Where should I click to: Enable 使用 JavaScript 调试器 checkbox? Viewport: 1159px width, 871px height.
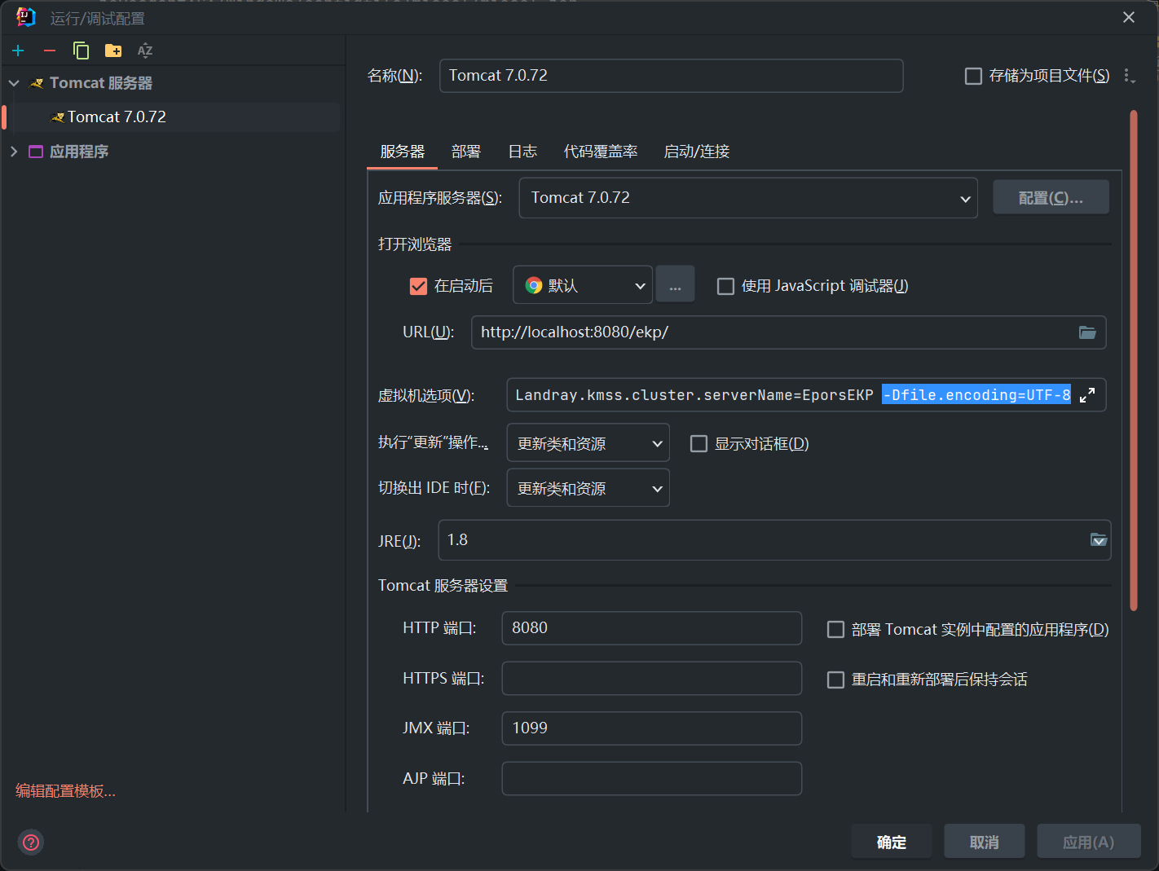coord(725,286)
